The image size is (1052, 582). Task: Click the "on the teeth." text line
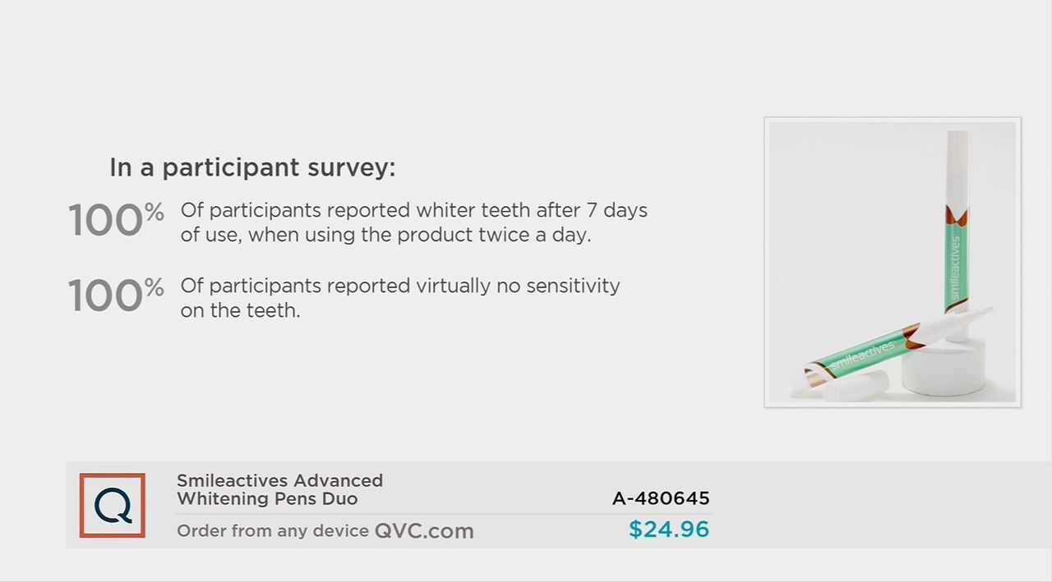point(240,310)
